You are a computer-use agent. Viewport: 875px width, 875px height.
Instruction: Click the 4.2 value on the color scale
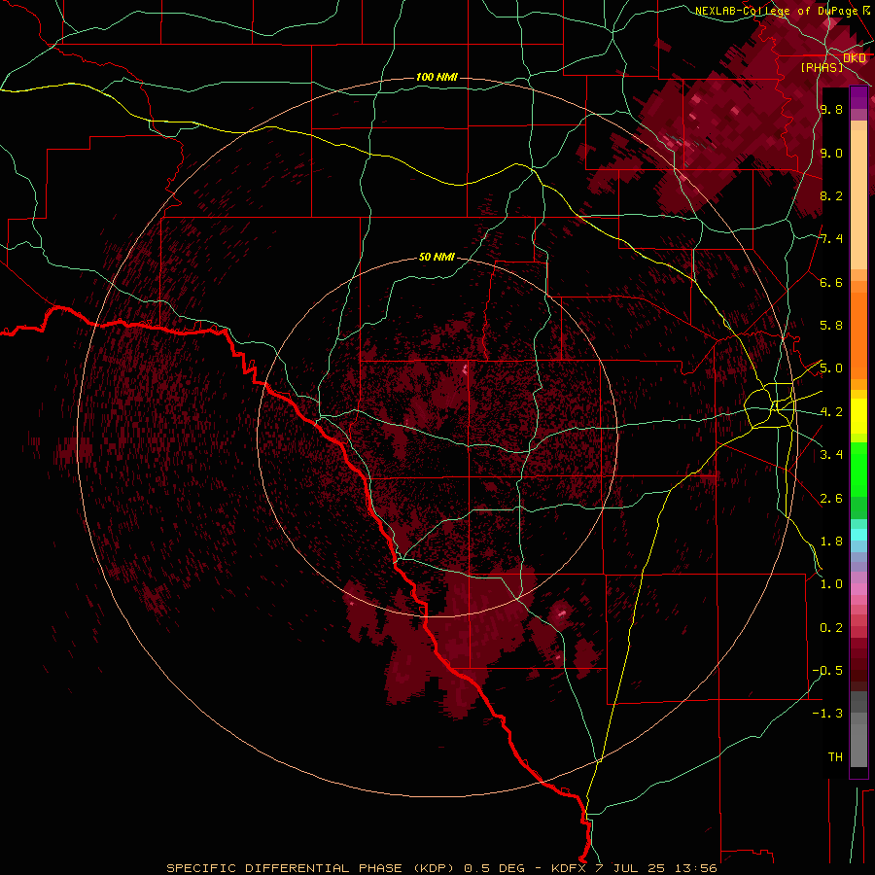coord(831,412)
